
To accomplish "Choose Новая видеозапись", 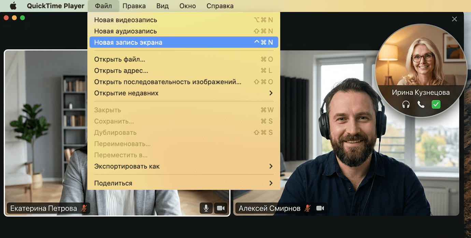I will [184, 20].
